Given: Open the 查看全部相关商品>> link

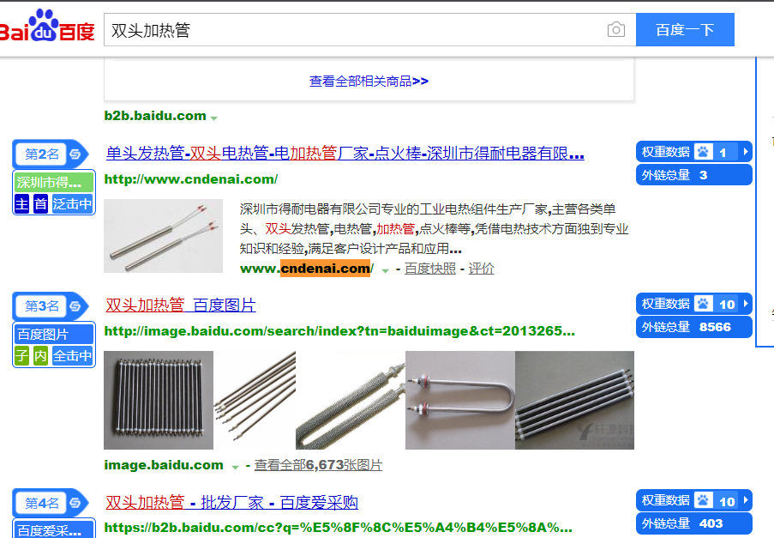Looking at the screenshot, I should pyautogui.click(x=369, y=81).
